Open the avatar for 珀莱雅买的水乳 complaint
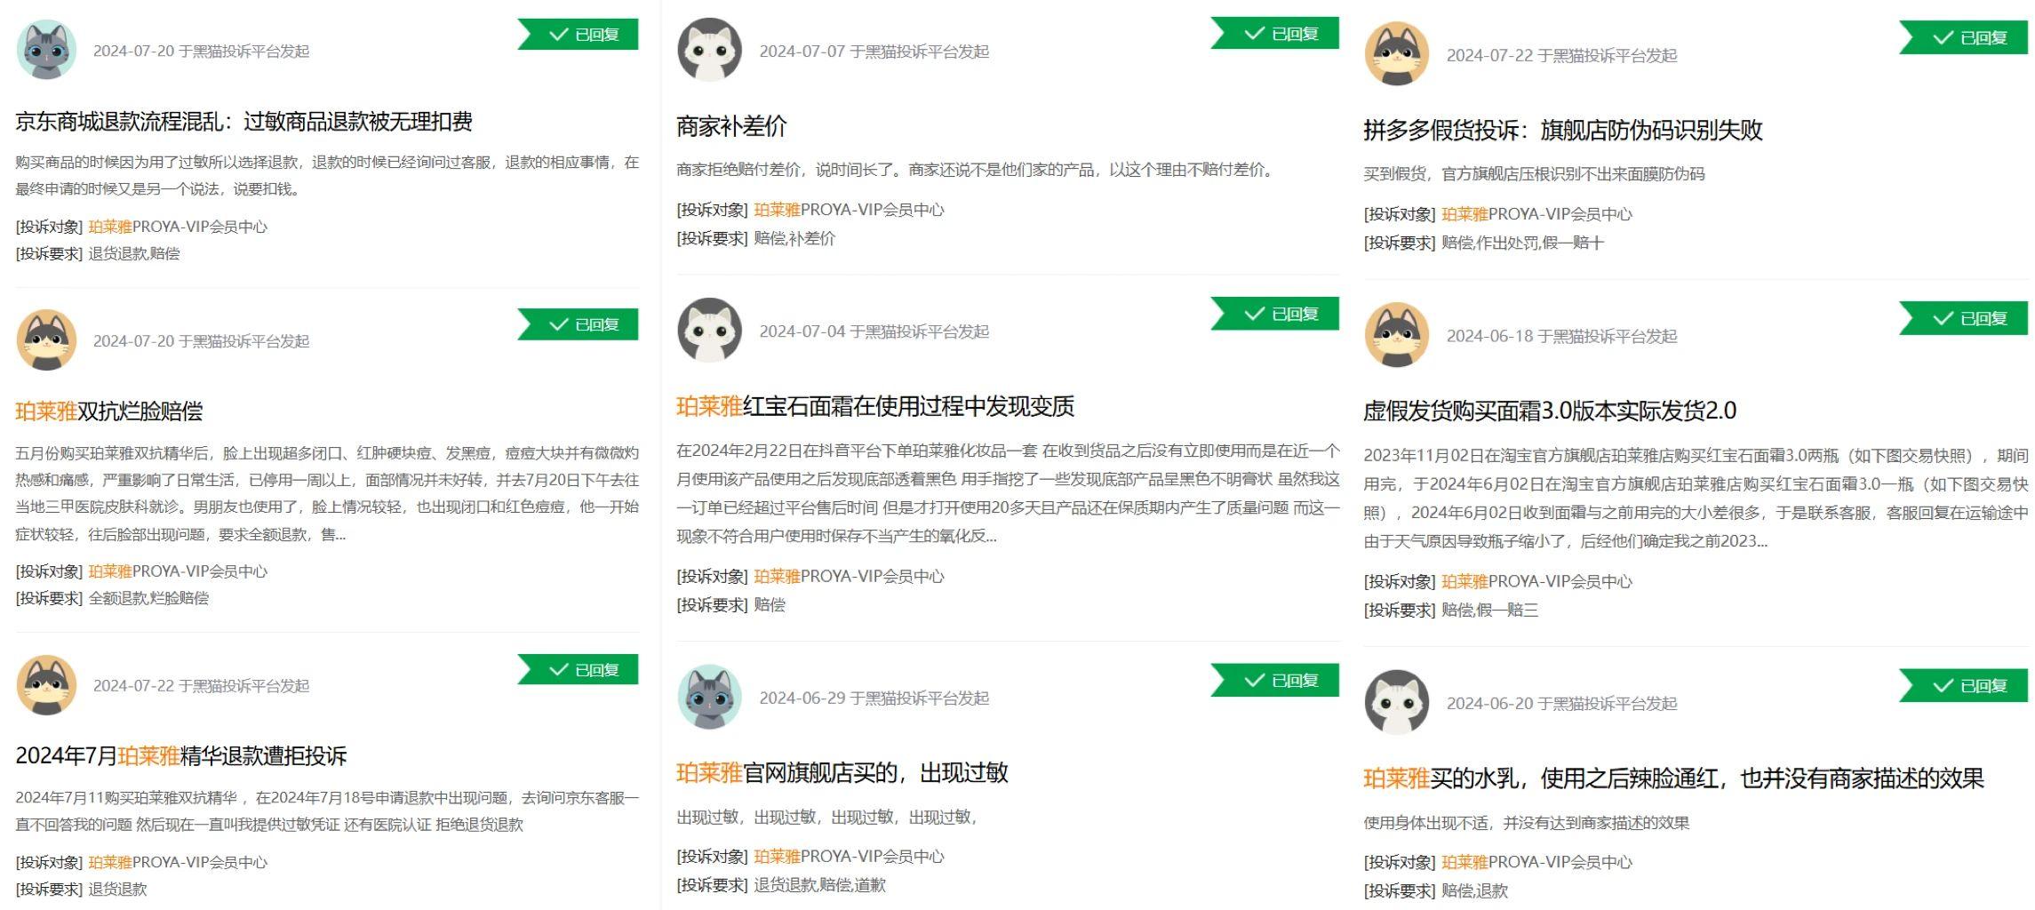This screenshot has height=910, width=2035. (1396, 702)
